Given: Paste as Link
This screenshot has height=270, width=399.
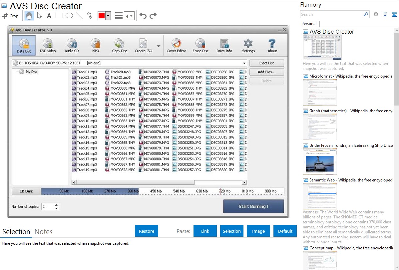Looking at the screenshot, I should 205,231.
